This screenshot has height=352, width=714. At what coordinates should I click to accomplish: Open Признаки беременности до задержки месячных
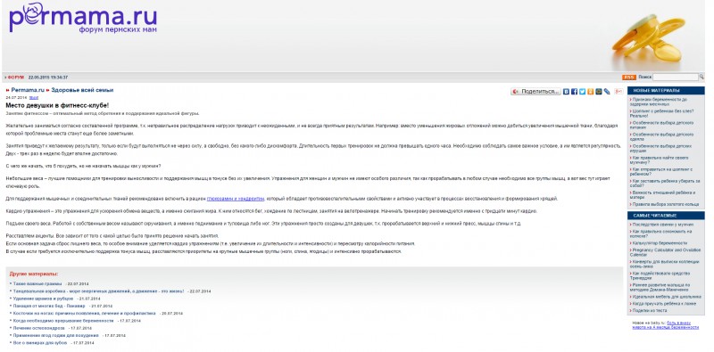[660, 102]
